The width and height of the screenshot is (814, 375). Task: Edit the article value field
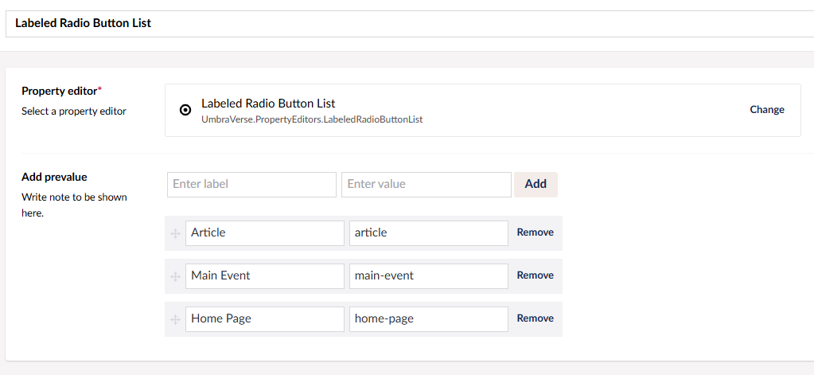429,233
